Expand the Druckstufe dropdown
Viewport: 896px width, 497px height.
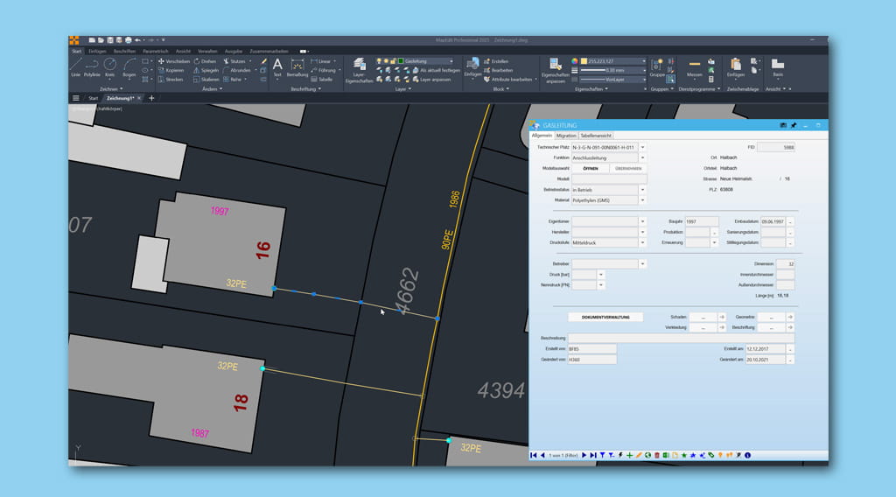[641, 242]
